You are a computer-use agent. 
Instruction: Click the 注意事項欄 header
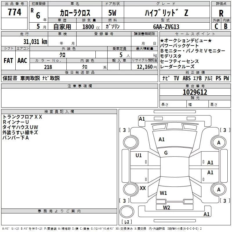[79, 86]
